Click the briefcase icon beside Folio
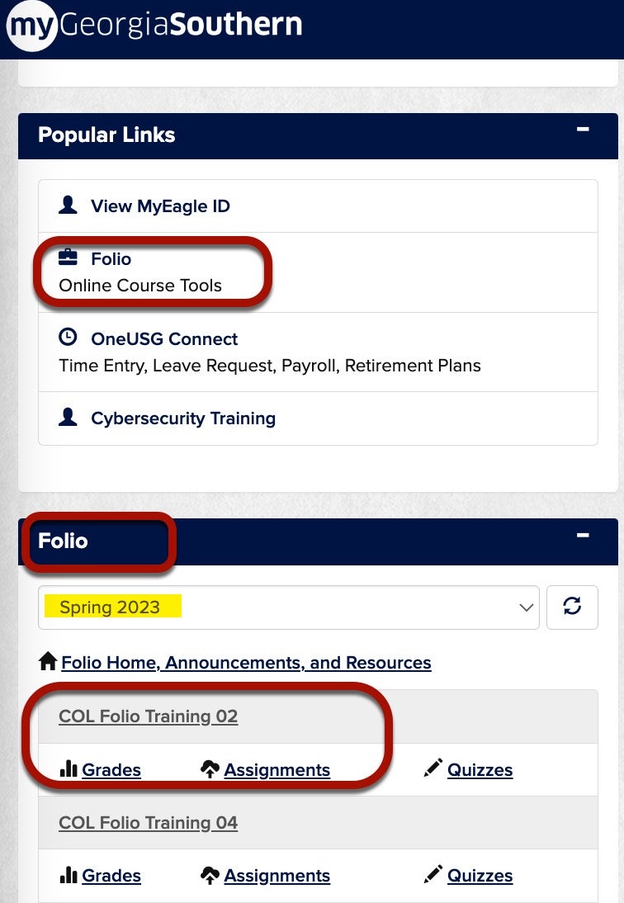624x903 pixels. click(69, 258)
